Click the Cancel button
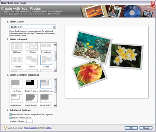Image resolution: width=156 pixels, height=132 pixels. (x=146, y=128)
